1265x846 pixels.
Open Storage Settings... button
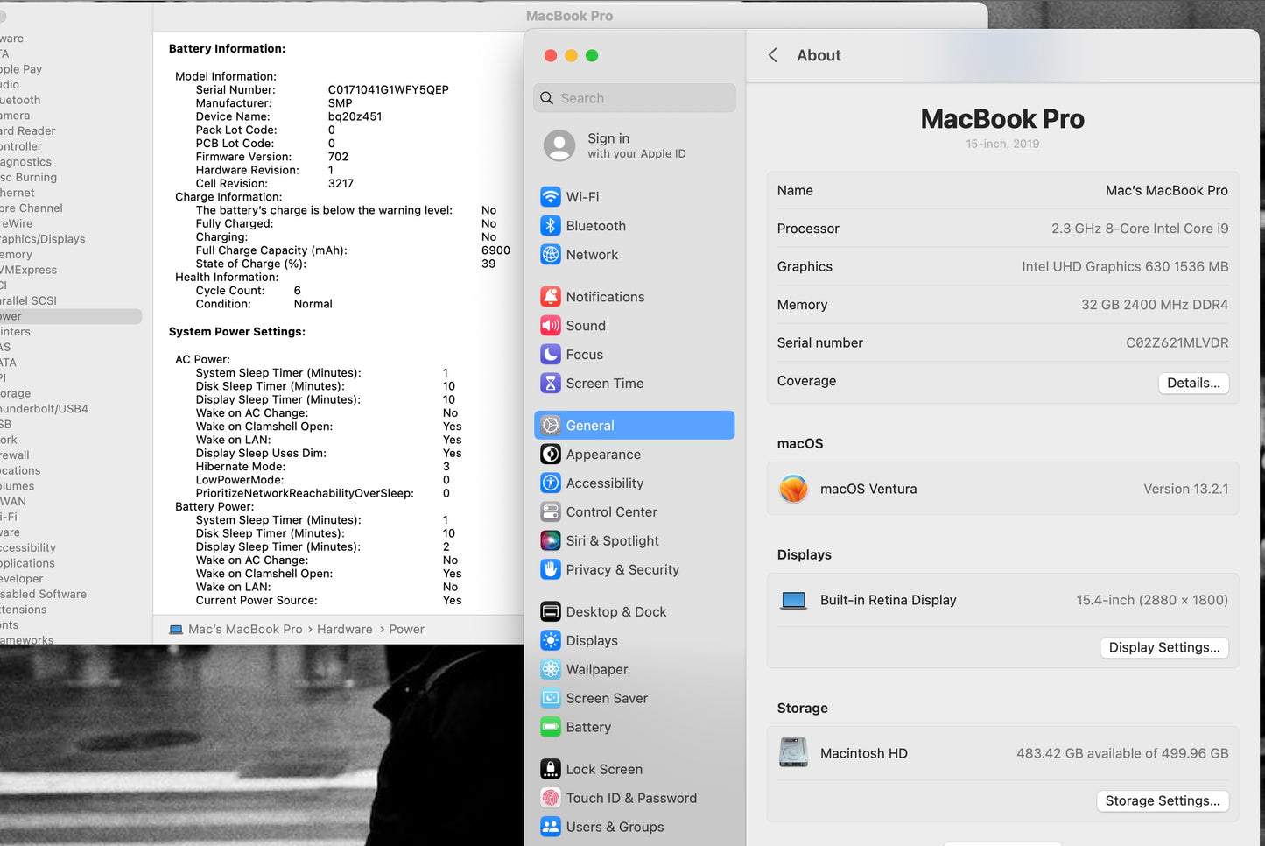1163,801
